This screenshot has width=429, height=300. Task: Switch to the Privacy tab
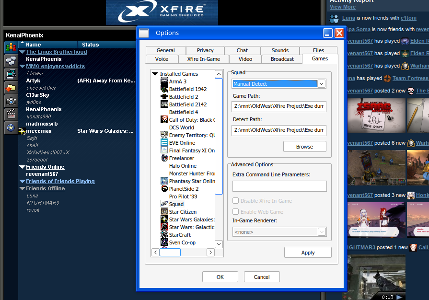(x=205, y=50)
